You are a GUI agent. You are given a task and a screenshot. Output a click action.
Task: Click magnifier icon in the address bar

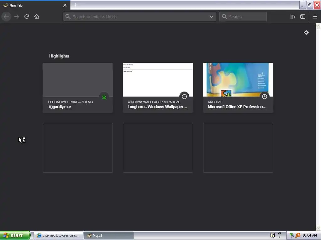(x=68, y=17)
